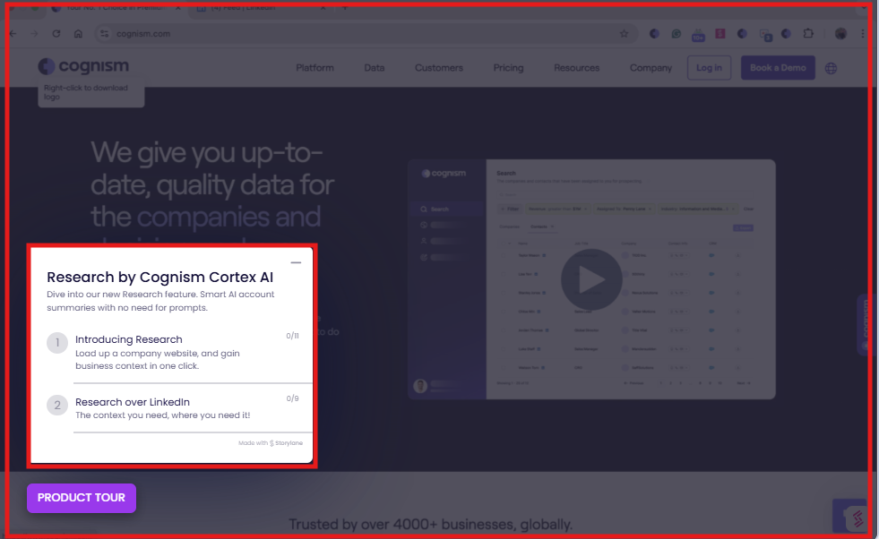
Task: Select the globe language icon beside Book a Demo
Action: point(831,67)
